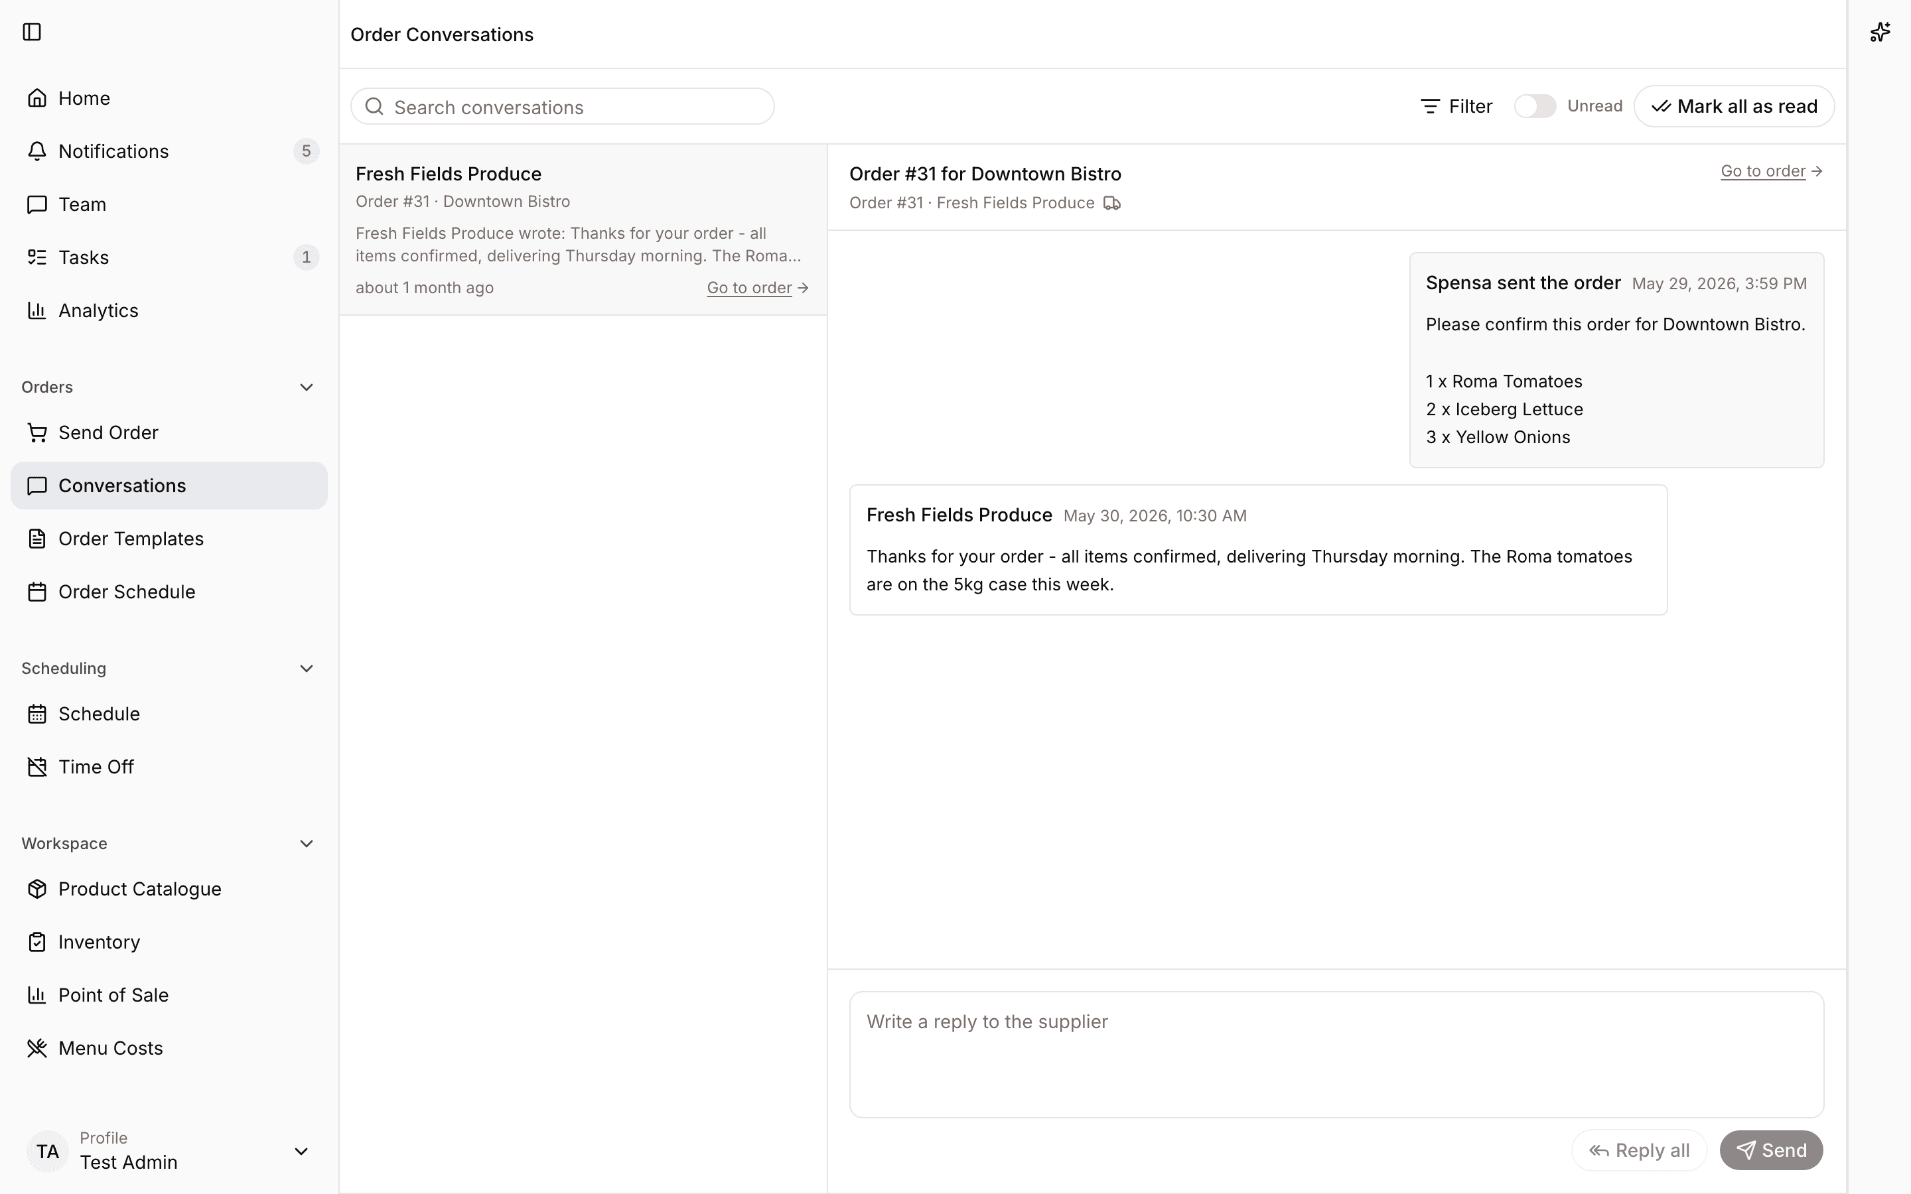Click the Tasks checklist icon
1911x1194 pixels.
[x=36, y=257]
